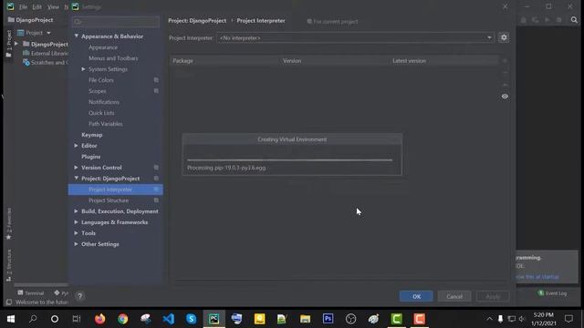This screenshot has width=584, height=328.
Task: Click OK button in Settings
Action: (x=416, y=296)
